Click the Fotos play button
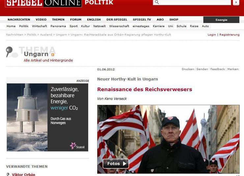 pyautogui.click(x=116, y=163)
